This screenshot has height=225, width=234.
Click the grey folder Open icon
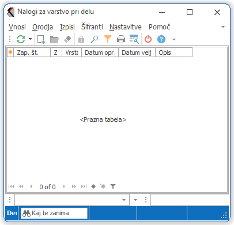54,39
